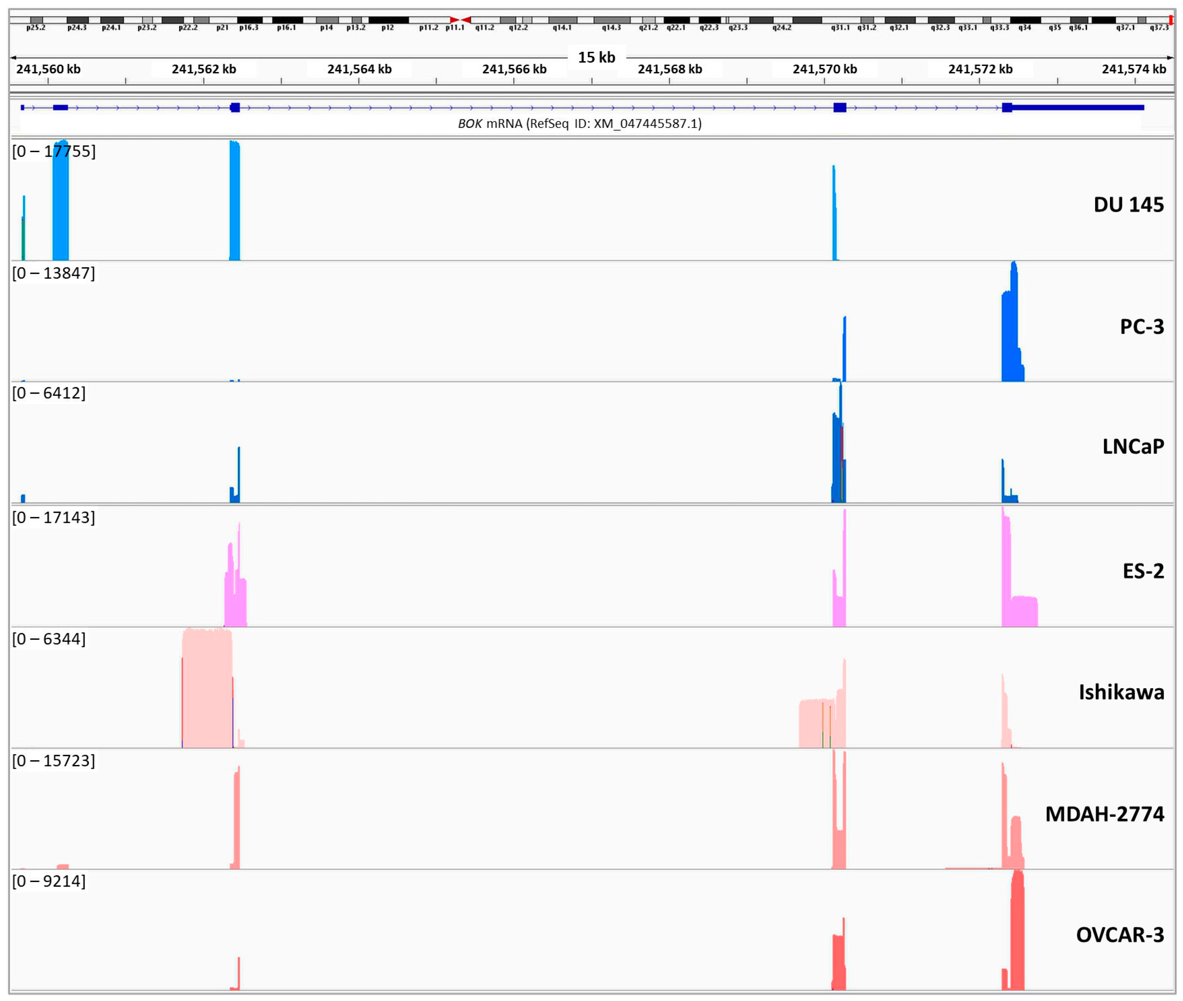This screenshot has height=1001, width=1183.
Task: Click the DU 145 data range [0 – 17755]
Action: (54, 151)
